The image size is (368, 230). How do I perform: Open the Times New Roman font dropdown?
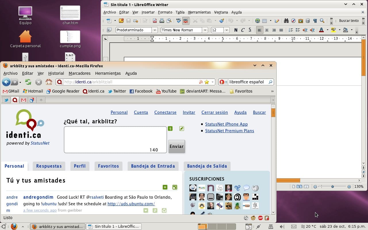[205, 30]
